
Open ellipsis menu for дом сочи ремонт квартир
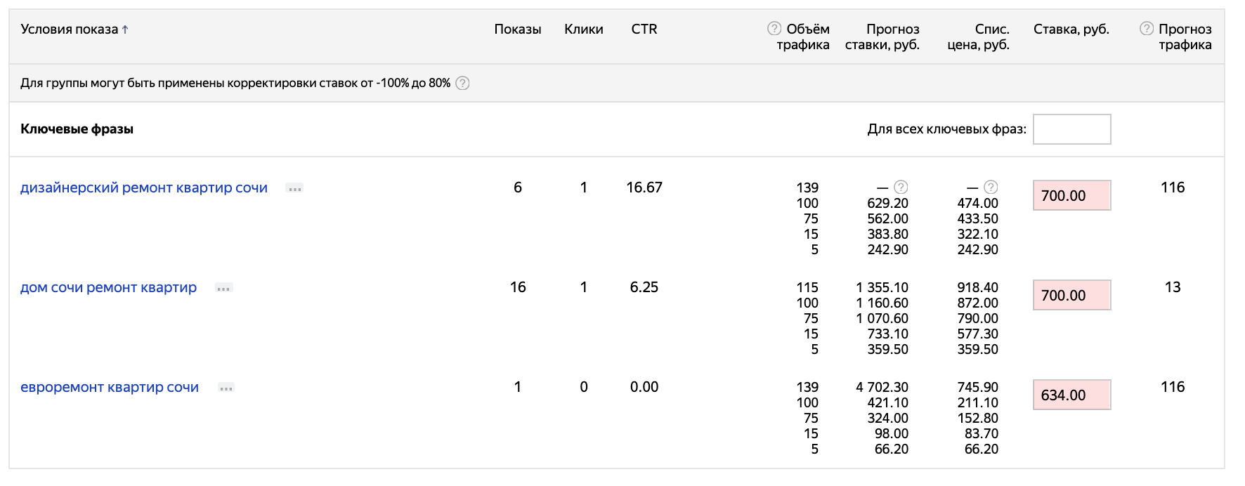223,288
